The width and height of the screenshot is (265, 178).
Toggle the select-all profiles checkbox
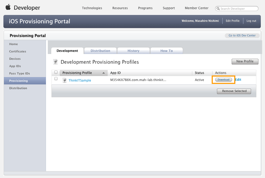pyautogui.click(x=56, y=72)
